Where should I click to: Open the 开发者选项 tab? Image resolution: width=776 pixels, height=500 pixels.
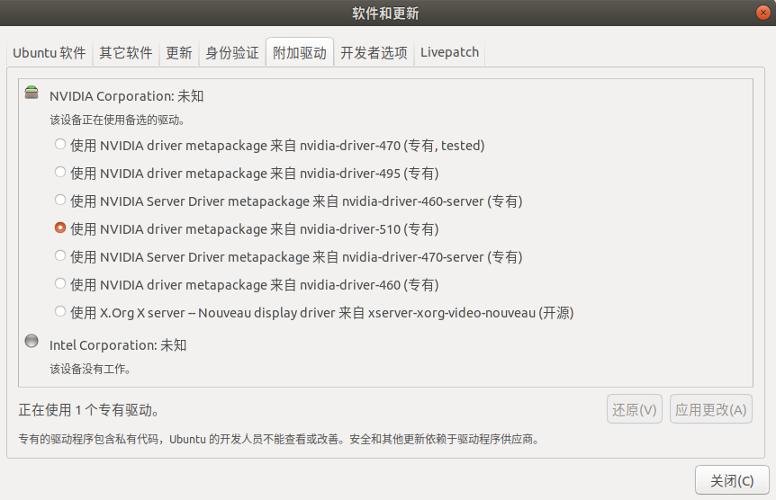tap(374, 52)
